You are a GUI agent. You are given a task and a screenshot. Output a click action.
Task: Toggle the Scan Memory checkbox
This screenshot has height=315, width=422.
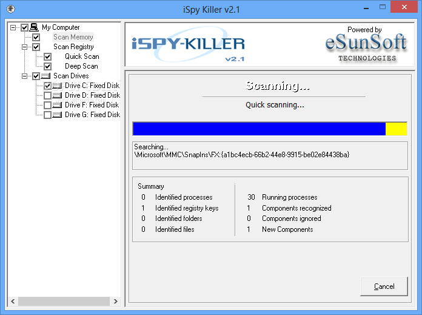[36, 37]
